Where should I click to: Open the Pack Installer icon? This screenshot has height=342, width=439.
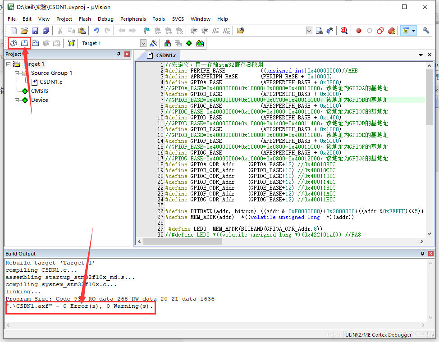pos(200,43)
